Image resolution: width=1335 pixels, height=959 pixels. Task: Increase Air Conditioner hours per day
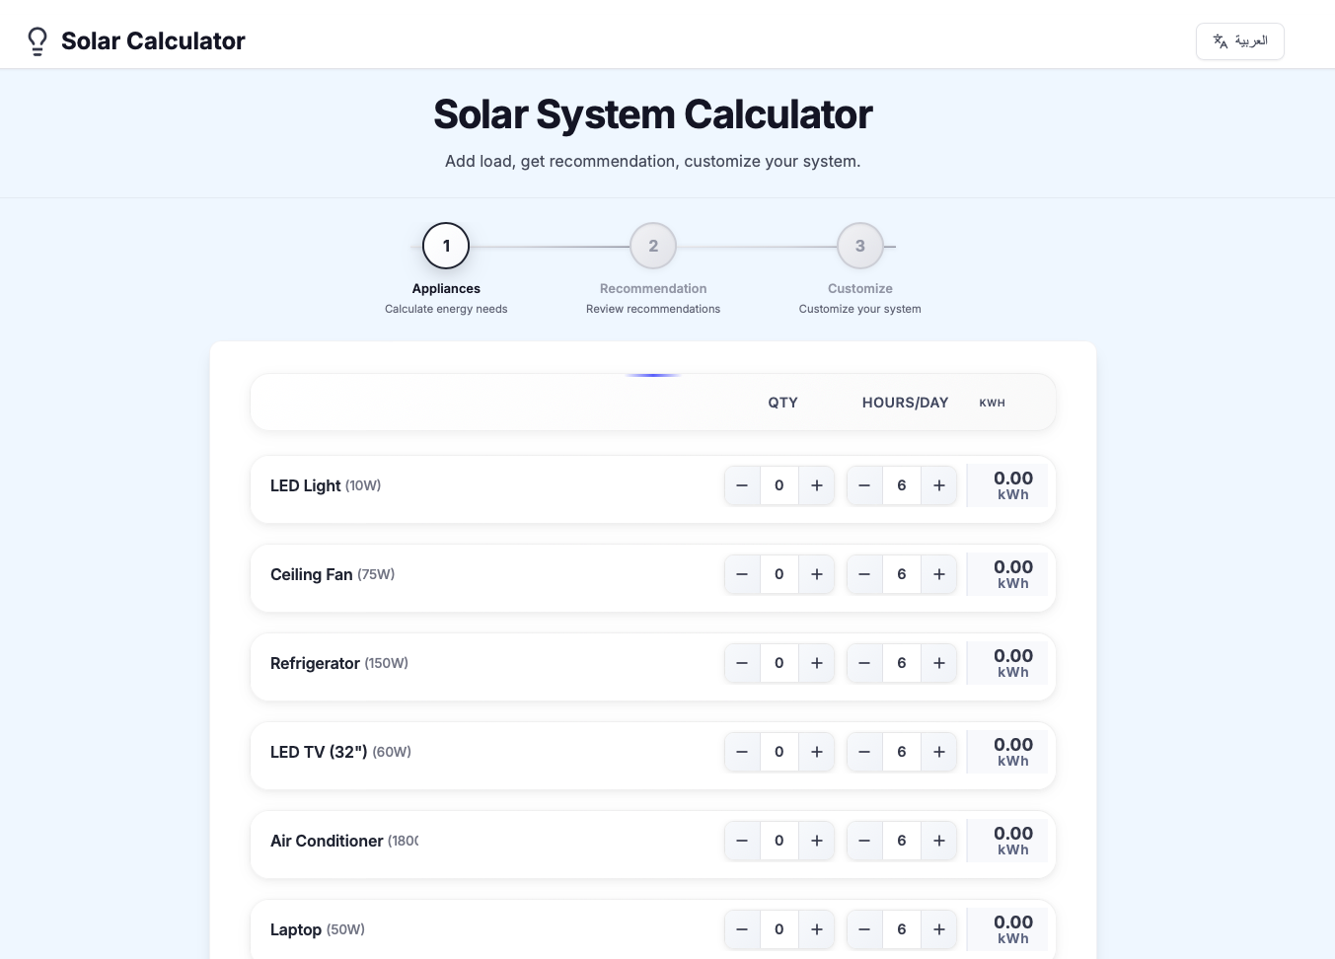coord(938,841)
